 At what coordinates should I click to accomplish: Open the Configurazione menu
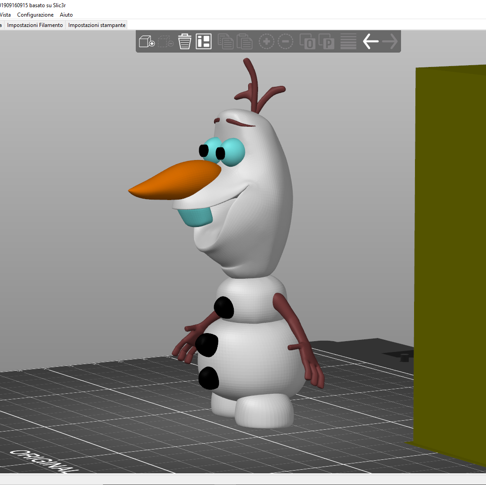pos(35,14)
